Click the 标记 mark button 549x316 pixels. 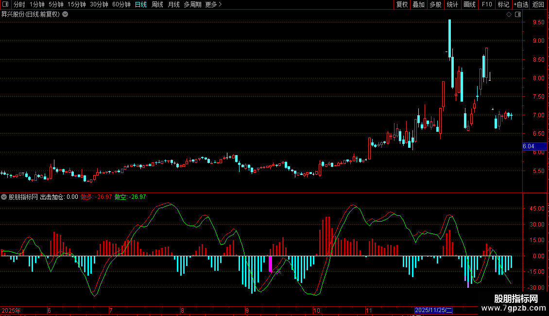point(503,4)
